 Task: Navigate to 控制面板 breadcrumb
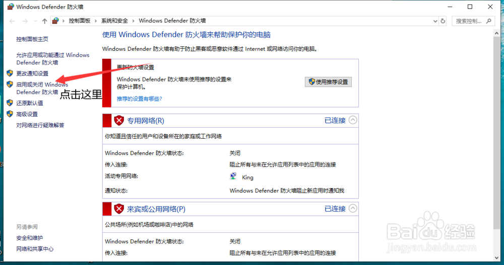coord(80,21)
